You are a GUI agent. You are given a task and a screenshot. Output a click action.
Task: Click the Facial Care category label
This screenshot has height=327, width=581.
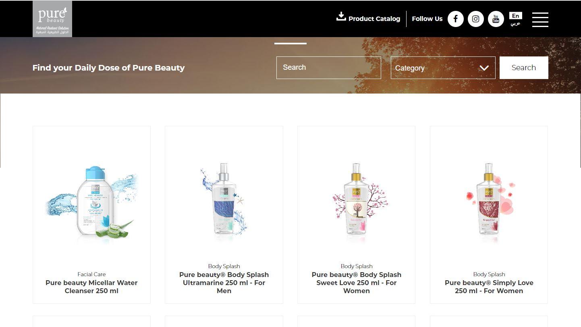pyautogui.click(x=91, y=274)
